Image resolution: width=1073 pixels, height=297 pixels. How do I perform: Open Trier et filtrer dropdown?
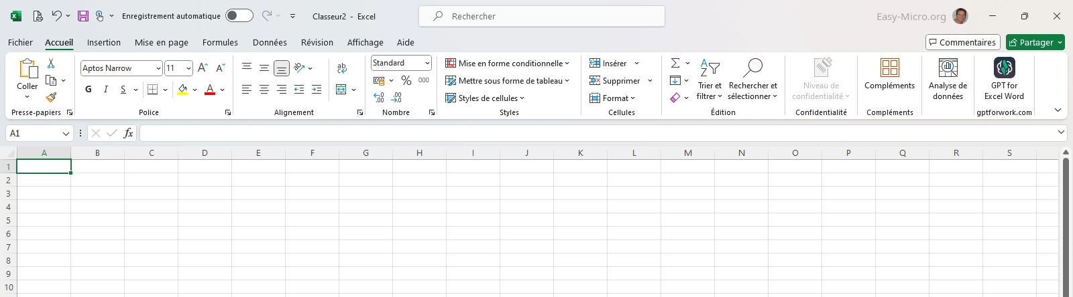(710, 79)
